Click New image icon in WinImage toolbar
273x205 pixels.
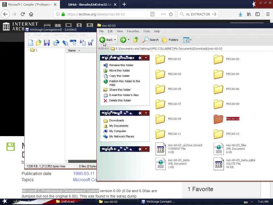31,43
